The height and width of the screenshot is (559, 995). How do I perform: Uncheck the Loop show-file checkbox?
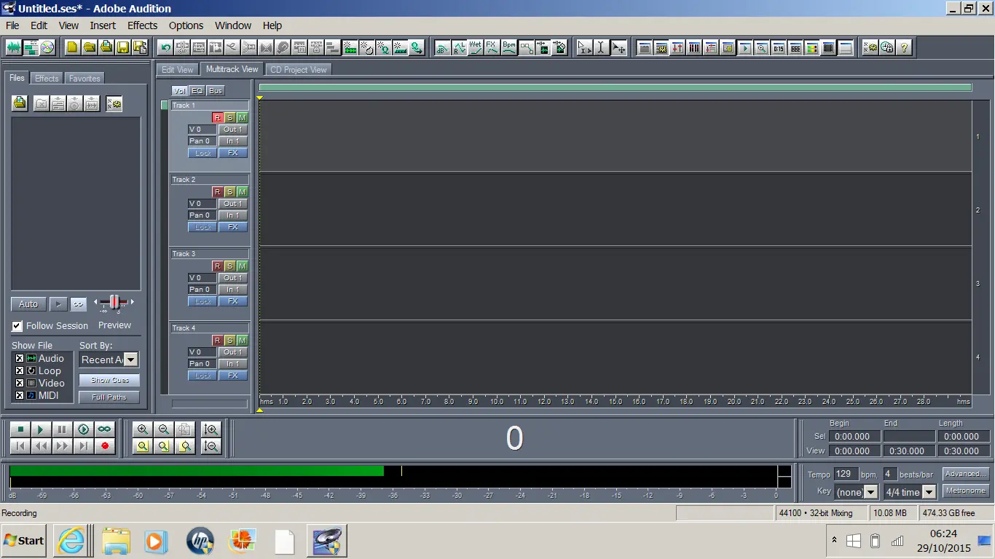(20, 370)
